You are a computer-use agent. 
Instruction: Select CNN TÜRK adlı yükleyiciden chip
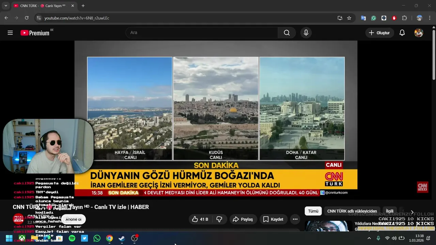pos(352,211)
